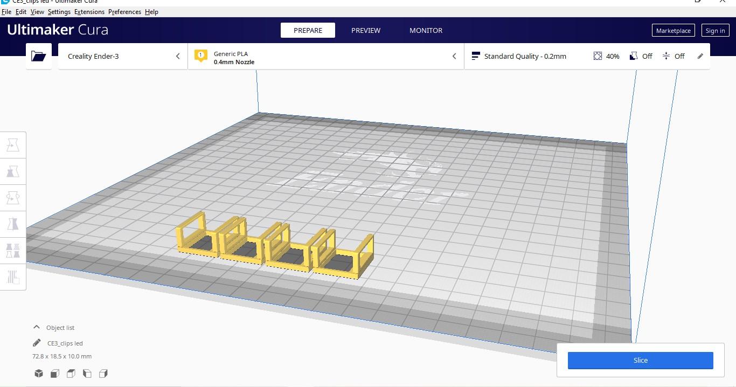
Task: Select the Mirror tool in left toolbar
Action: [x=13, y=224]
